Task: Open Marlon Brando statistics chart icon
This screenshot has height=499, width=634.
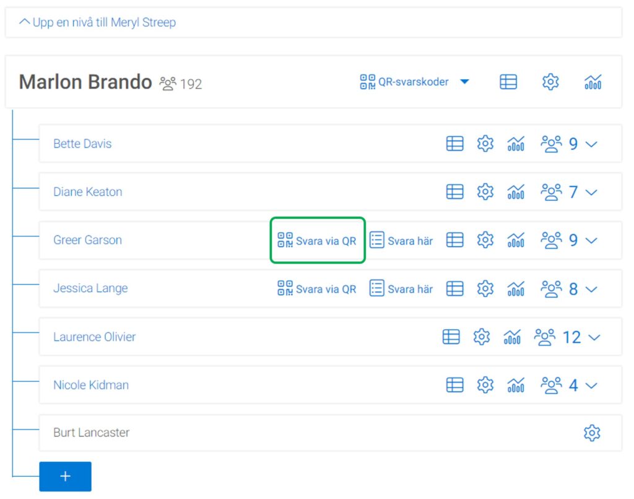Action: [593, 82]
